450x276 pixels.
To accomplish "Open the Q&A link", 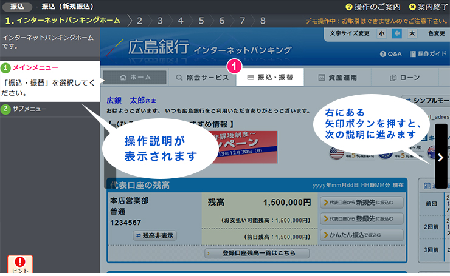I will [x=390, y=54].
